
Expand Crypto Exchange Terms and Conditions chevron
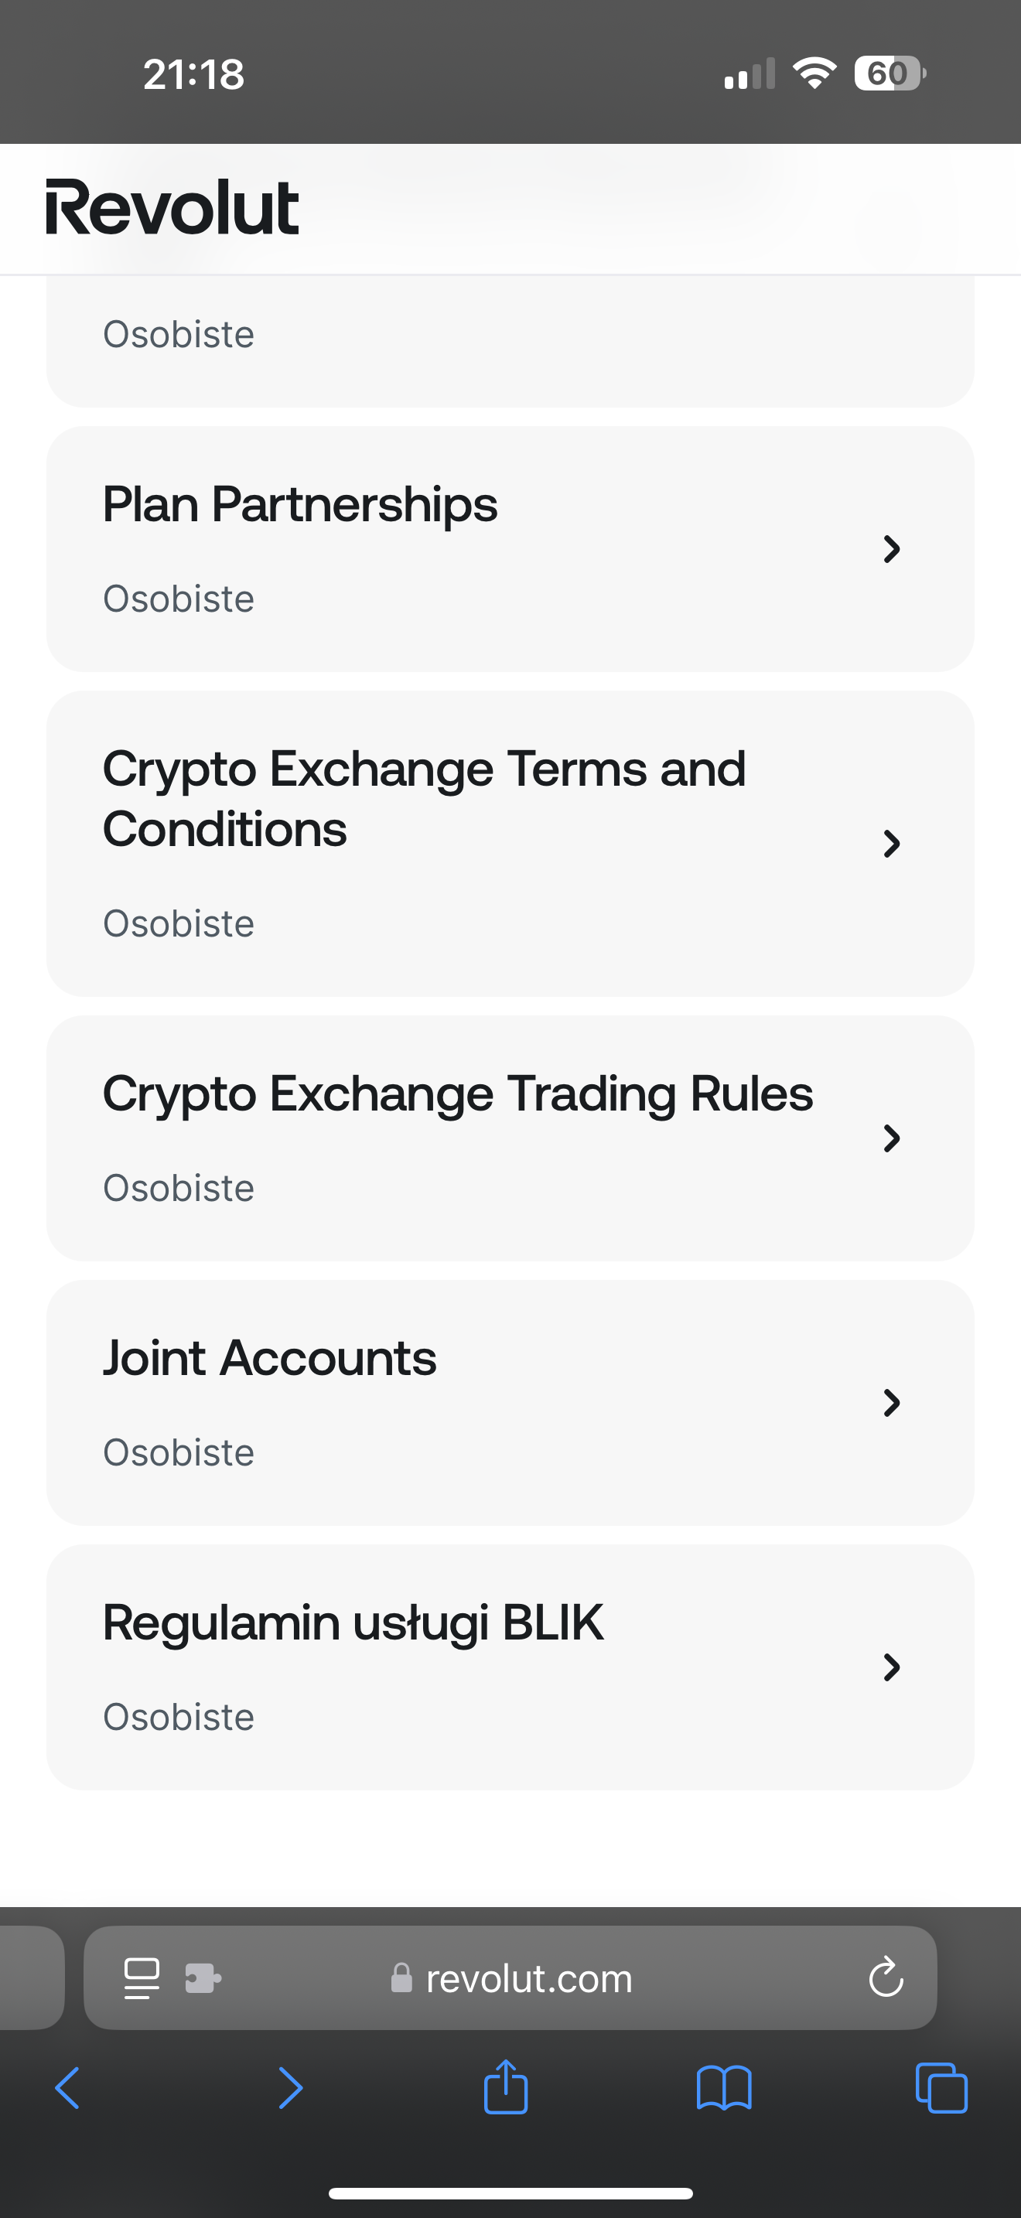(892, 844)
